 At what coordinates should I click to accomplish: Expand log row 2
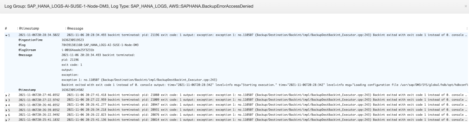click(x=6, y=95)
